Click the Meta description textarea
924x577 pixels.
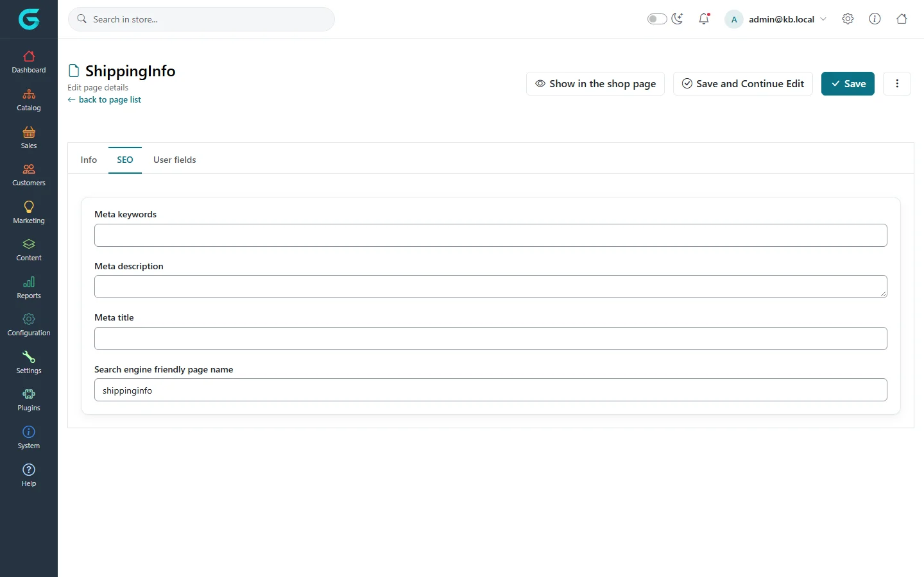(x=491, y=287)
